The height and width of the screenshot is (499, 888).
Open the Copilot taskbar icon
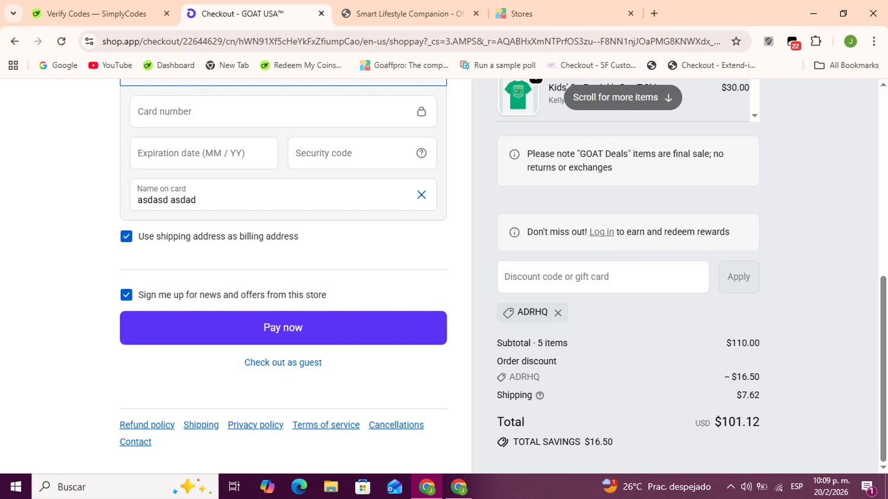click(267, 487)
